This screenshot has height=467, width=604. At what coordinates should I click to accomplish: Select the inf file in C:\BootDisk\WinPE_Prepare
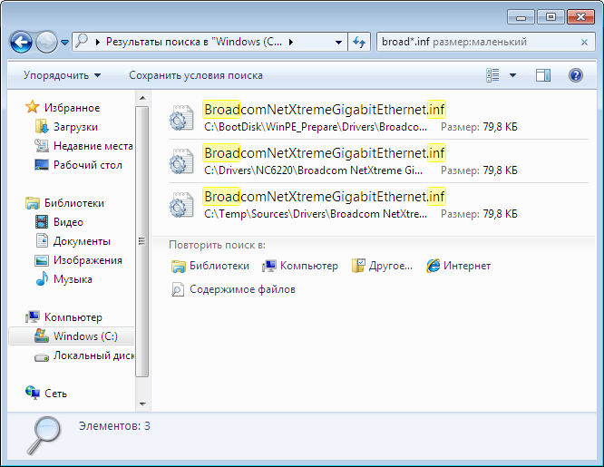(x=378, y=118)
